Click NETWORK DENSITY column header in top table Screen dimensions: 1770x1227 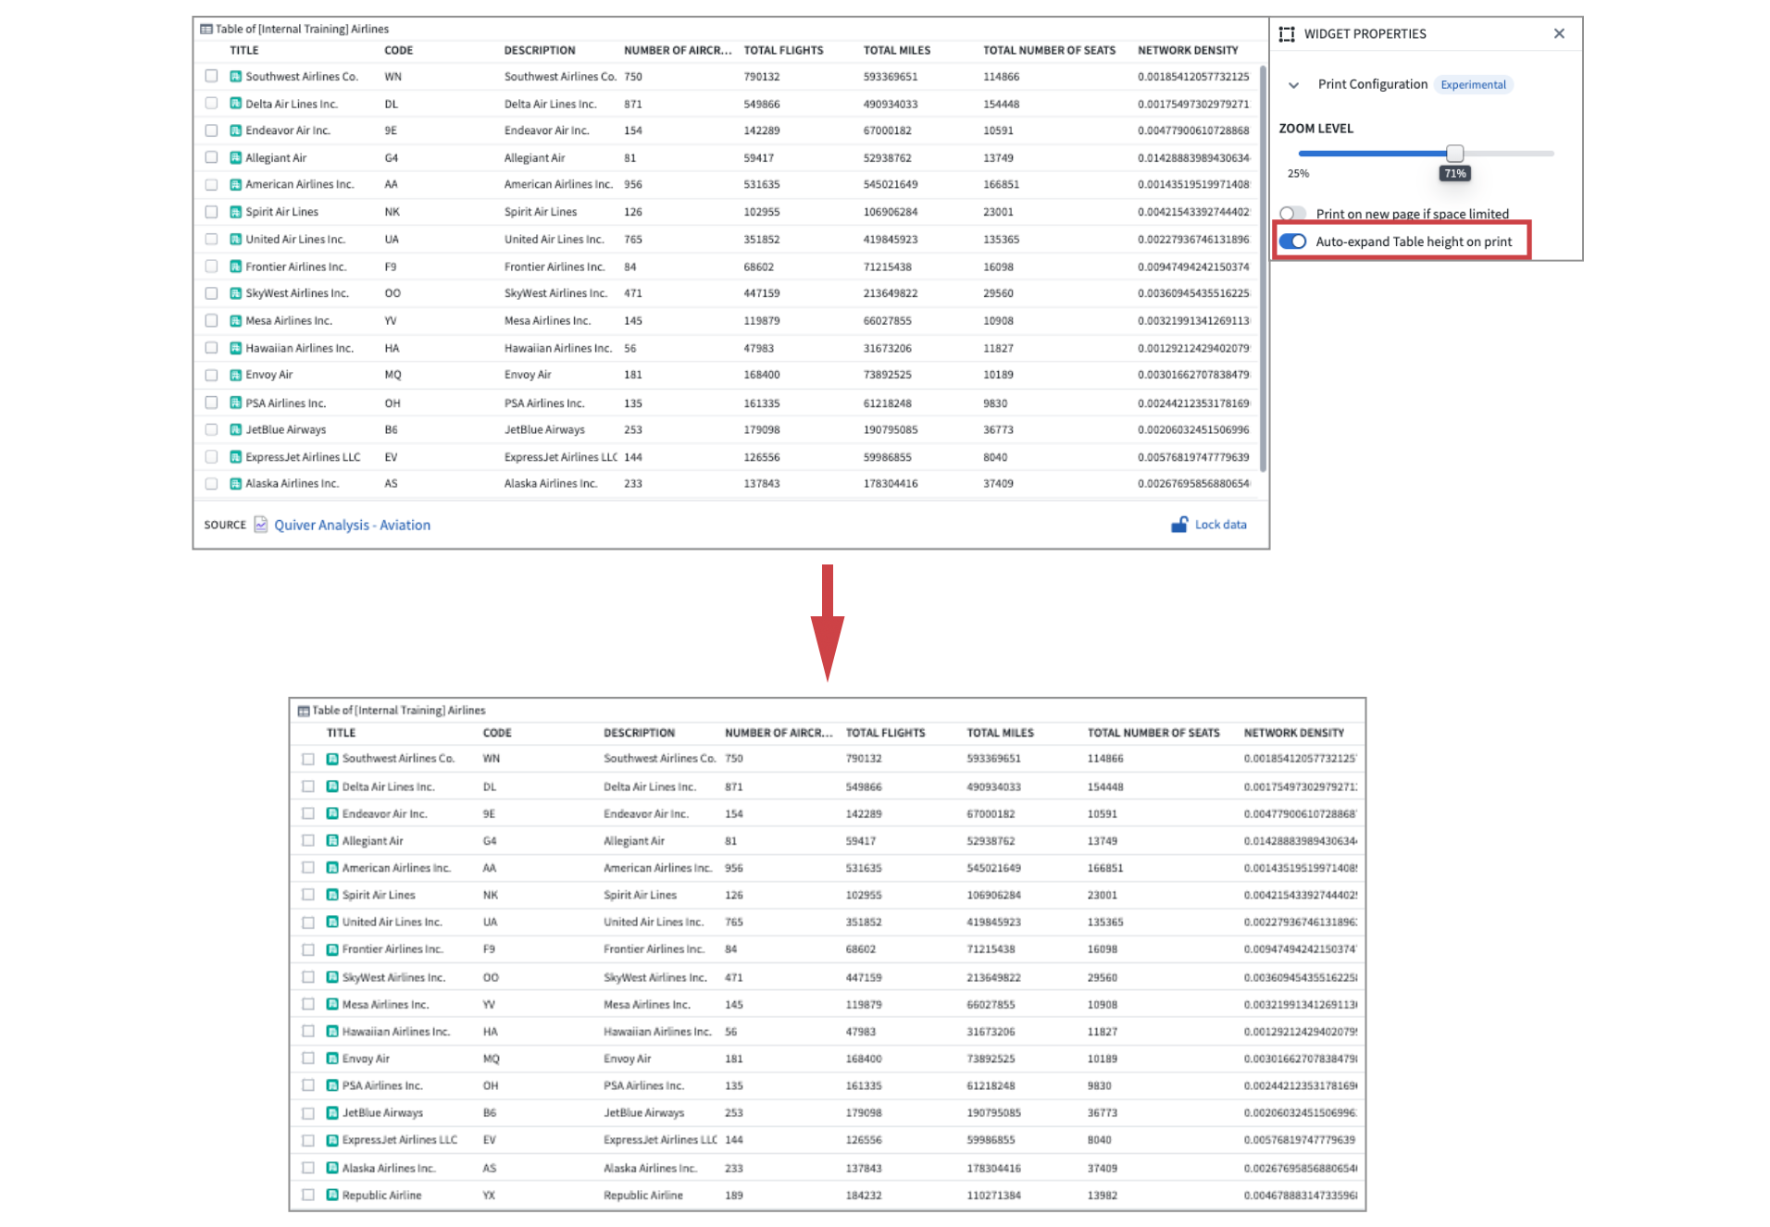point(1188,50)
